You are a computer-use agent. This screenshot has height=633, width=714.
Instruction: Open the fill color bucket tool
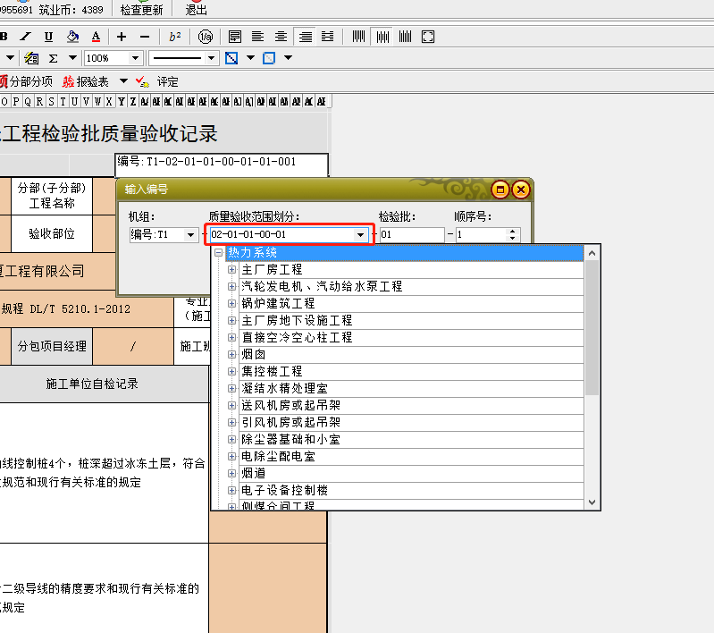click(x=72, y=37)
